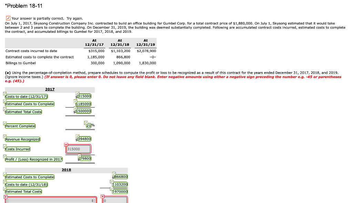The height and width of the screenshot is (203, 353).
Task: Open the Percent Complete dropdown
Action: 20,126
